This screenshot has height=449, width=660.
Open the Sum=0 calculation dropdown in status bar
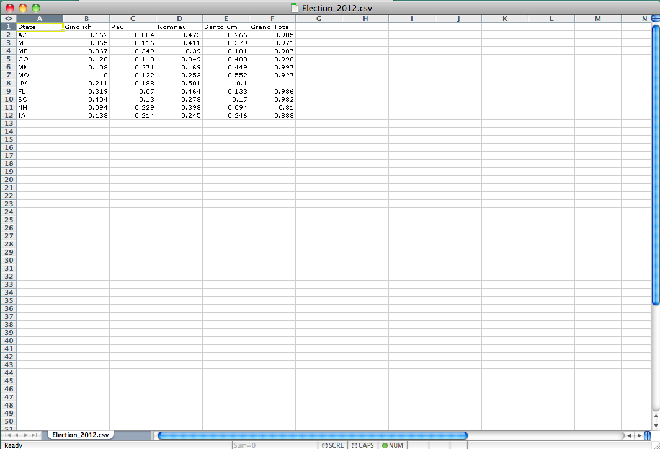click(273, 445)
